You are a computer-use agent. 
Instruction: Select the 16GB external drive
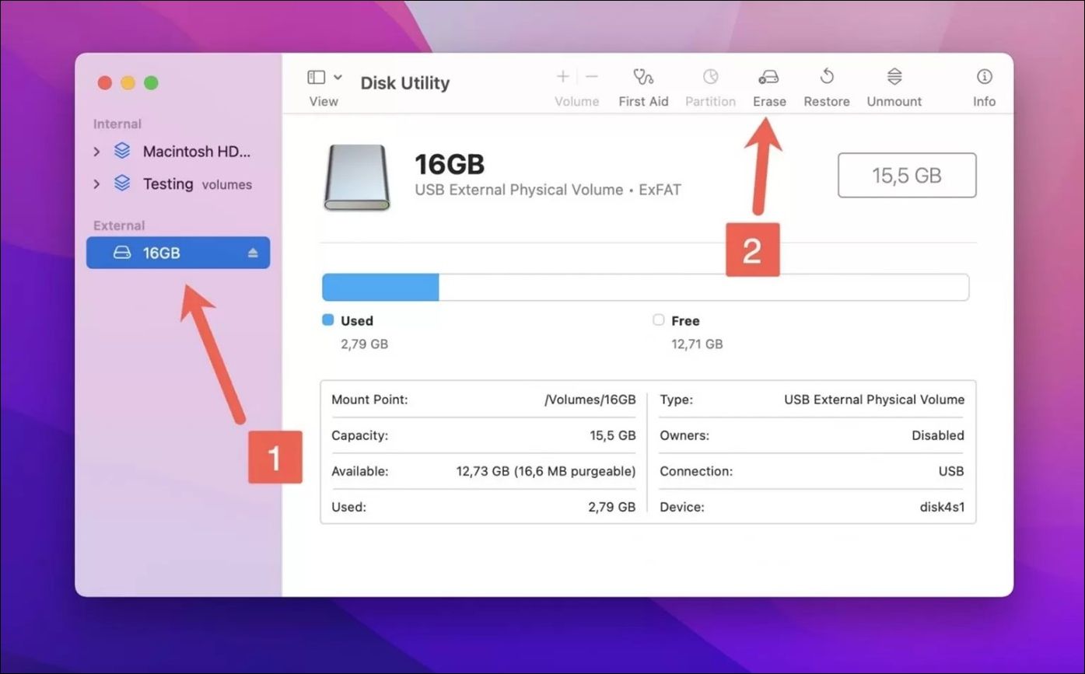pos(178,253)
